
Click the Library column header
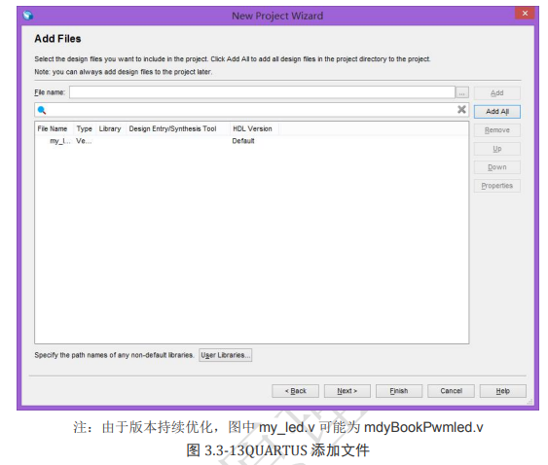click(x=110, y=129)
